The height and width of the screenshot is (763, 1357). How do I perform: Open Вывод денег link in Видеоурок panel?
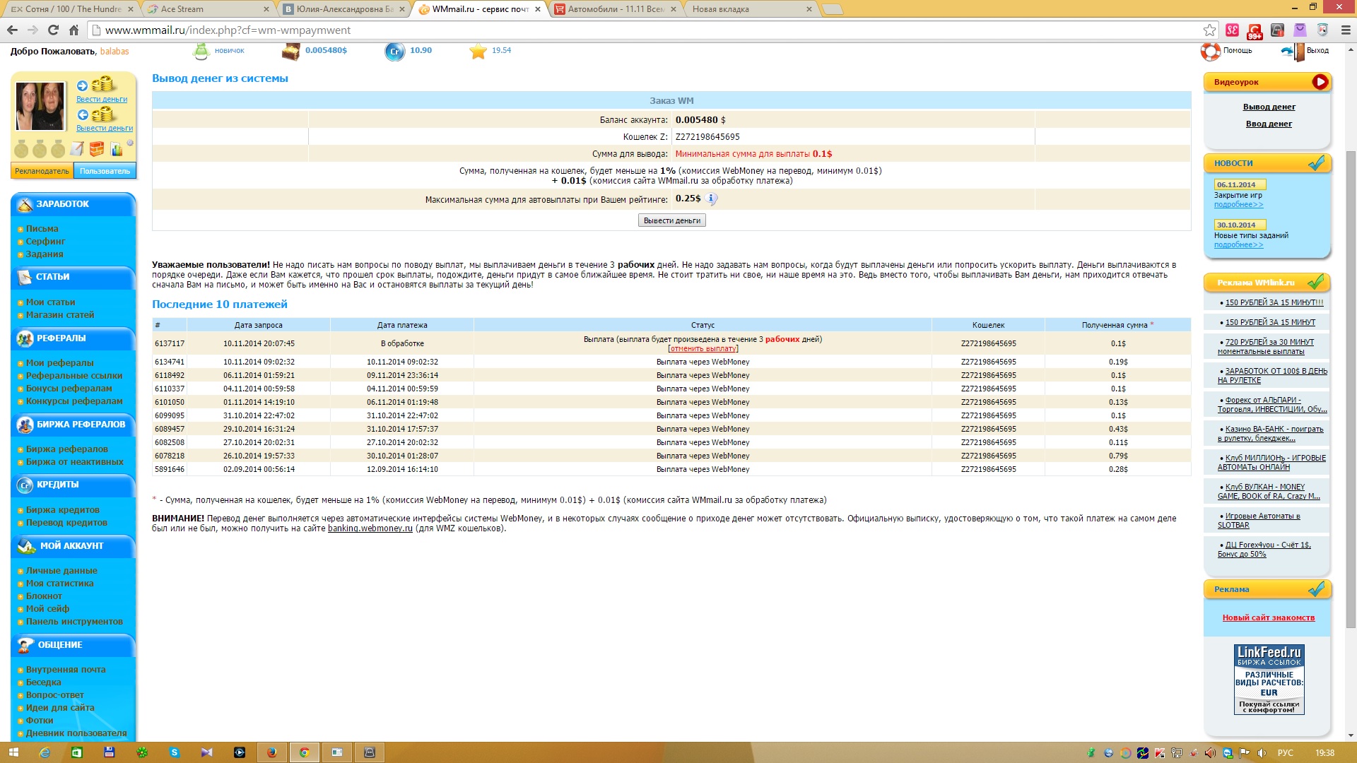(1269, 107)
